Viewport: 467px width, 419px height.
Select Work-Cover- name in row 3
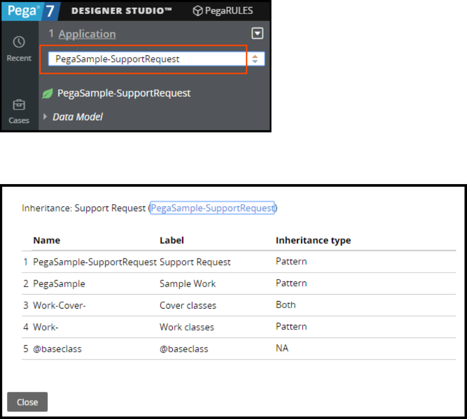click(x=59, y=305)
